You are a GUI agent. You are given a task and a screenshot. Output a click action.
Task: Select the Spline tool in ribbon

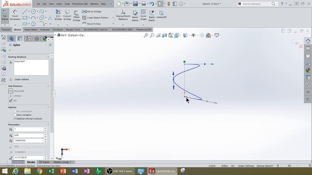coord(41,12)
